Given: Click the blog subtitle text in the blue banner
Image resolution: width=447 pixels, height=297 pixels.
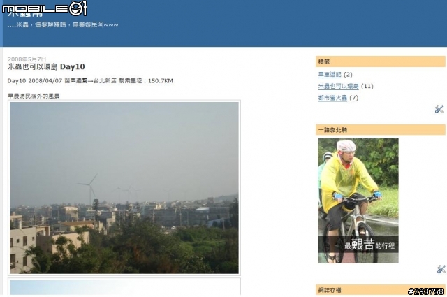Looking at the screenshot, I should pos(63,25).
